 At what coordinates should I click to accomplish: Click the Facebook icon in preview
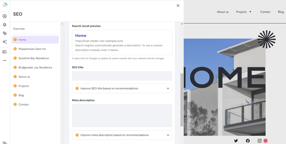coord(248,141)
